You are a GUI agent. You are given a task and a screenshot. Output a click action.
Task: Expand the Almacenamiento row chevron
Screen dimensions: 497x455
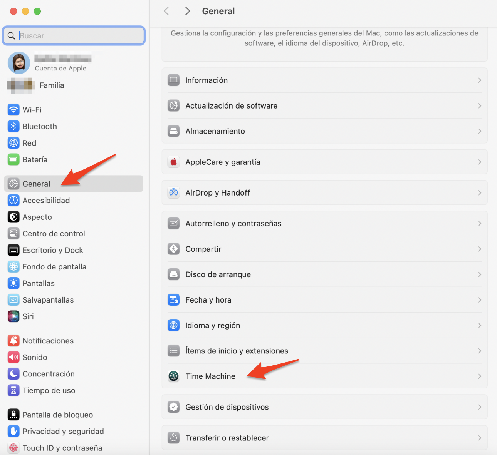coord(480,131)
